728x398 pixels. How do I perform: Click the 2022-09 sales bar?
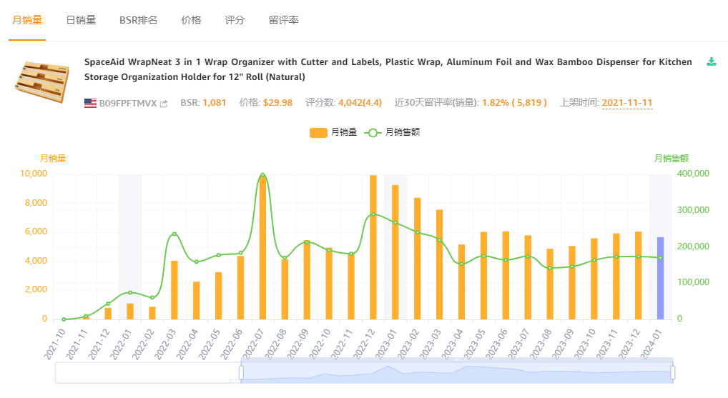point(307,279)
